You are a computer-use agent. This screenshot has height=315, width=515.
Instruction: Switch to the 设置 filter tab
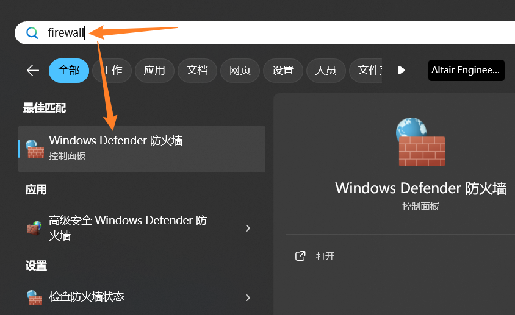point(283,70)
